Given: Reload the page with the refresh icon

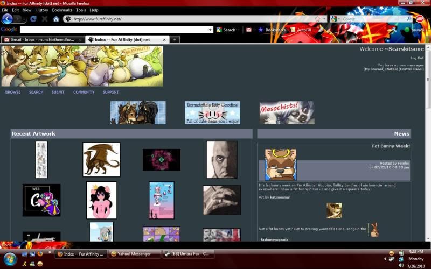Looking at the screenshot, I should pos(33,19).
